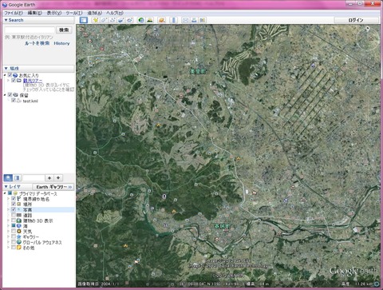Select the test.kml item in Places
The width and height of the screenshot is (383, 290).
point(30,101)
